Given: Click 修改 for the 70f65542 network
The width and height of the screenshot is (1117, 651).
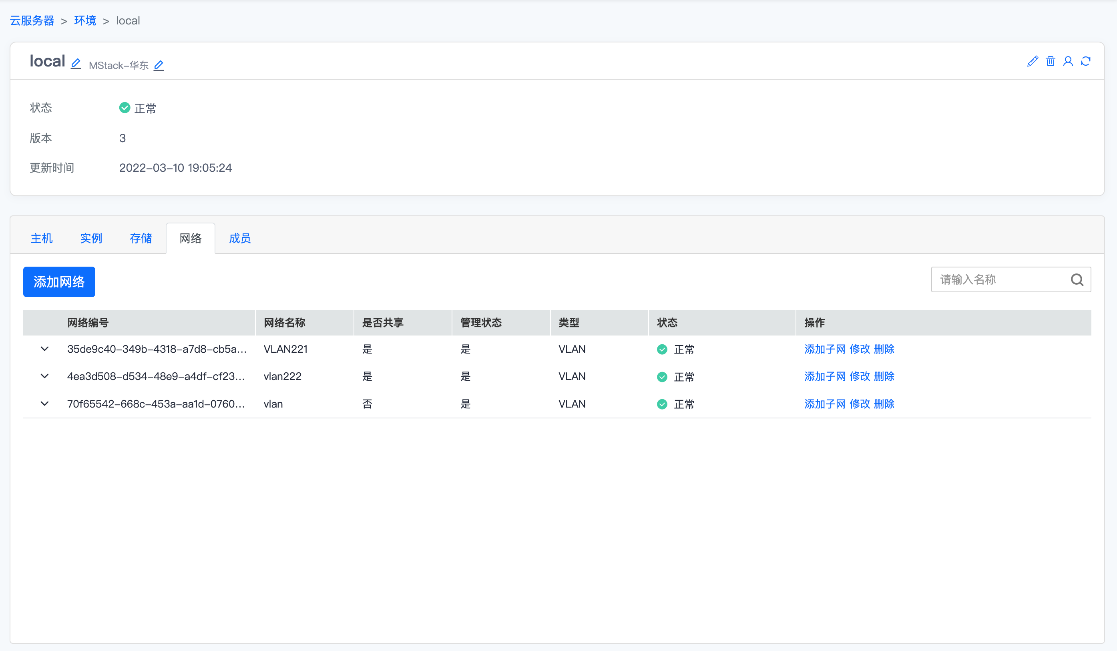Looking at the screenshot, I should 860,404.
